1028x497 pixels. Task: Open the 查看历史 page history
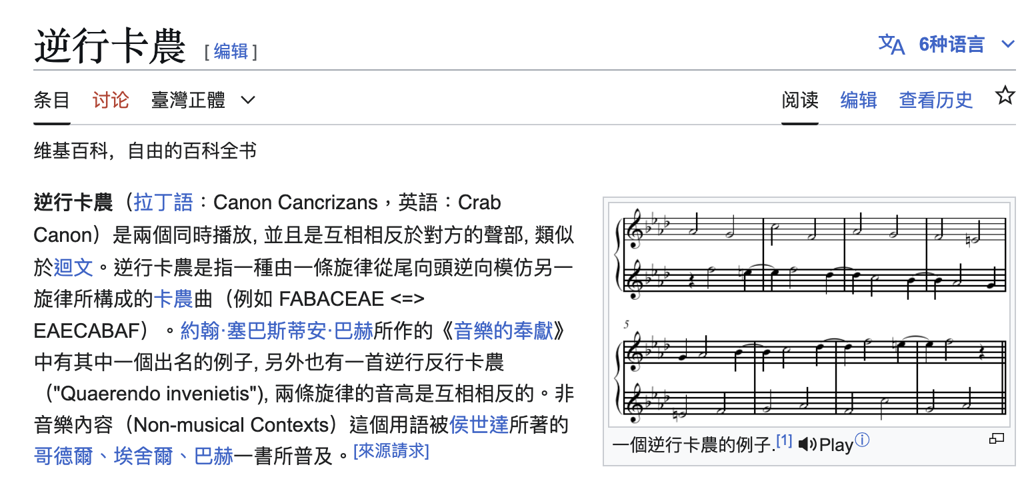[935, 100]
